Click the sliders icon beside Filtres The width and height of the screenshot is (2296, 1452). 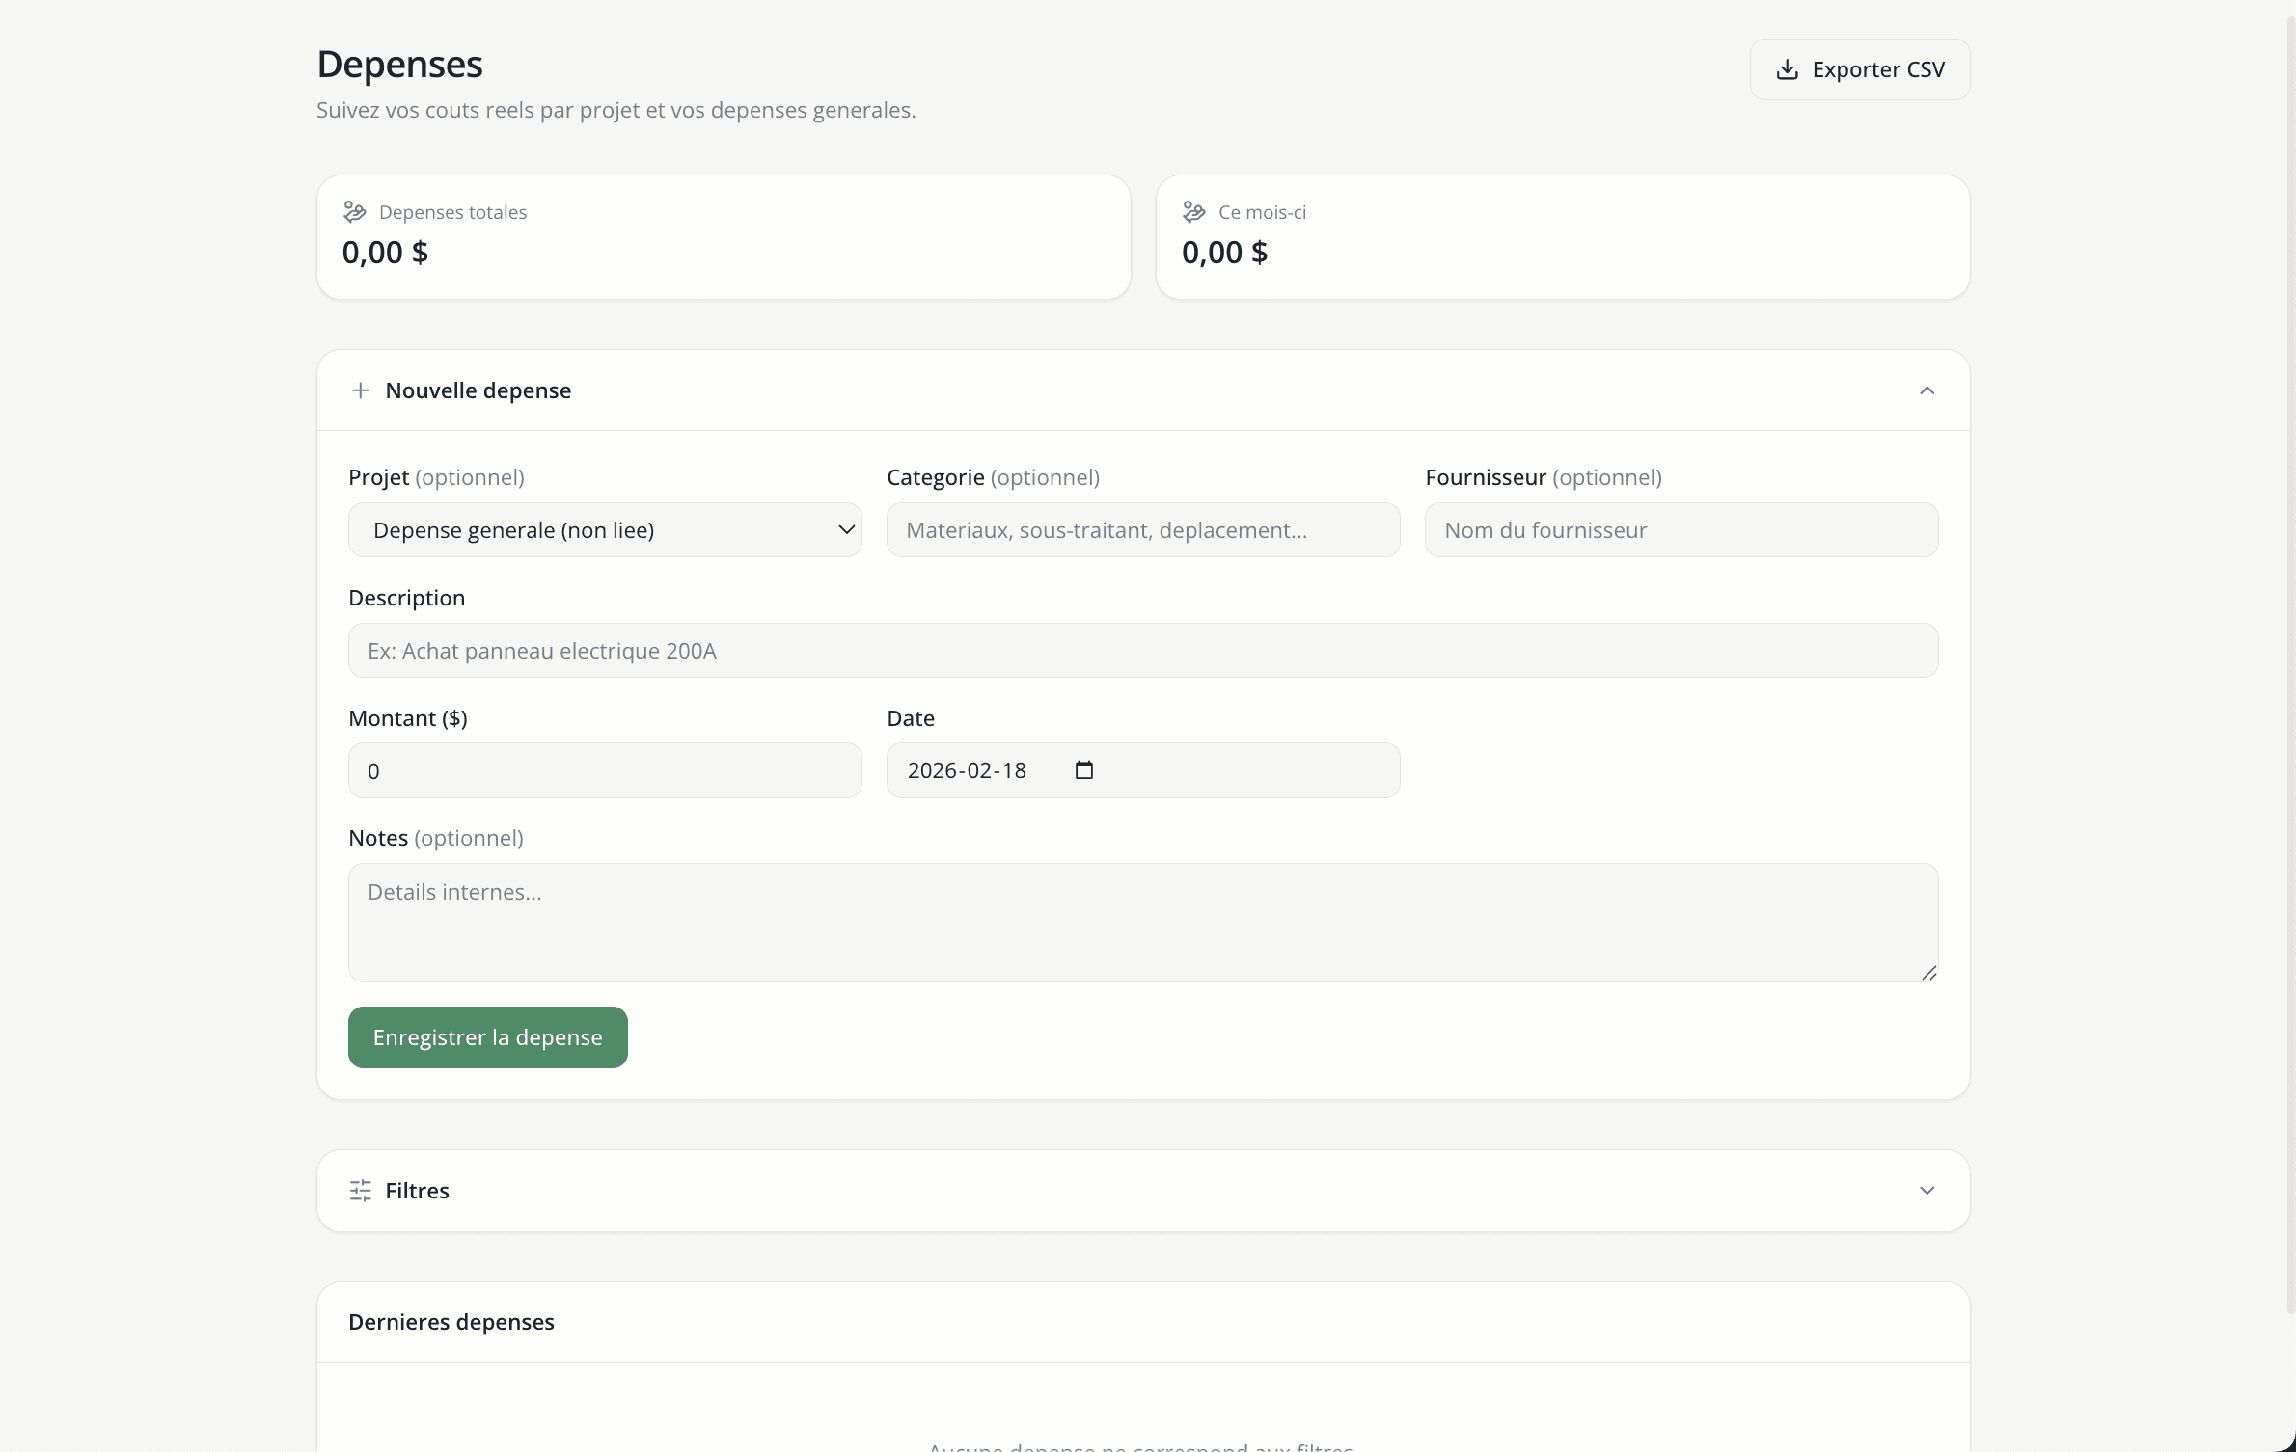point(361,1191)
